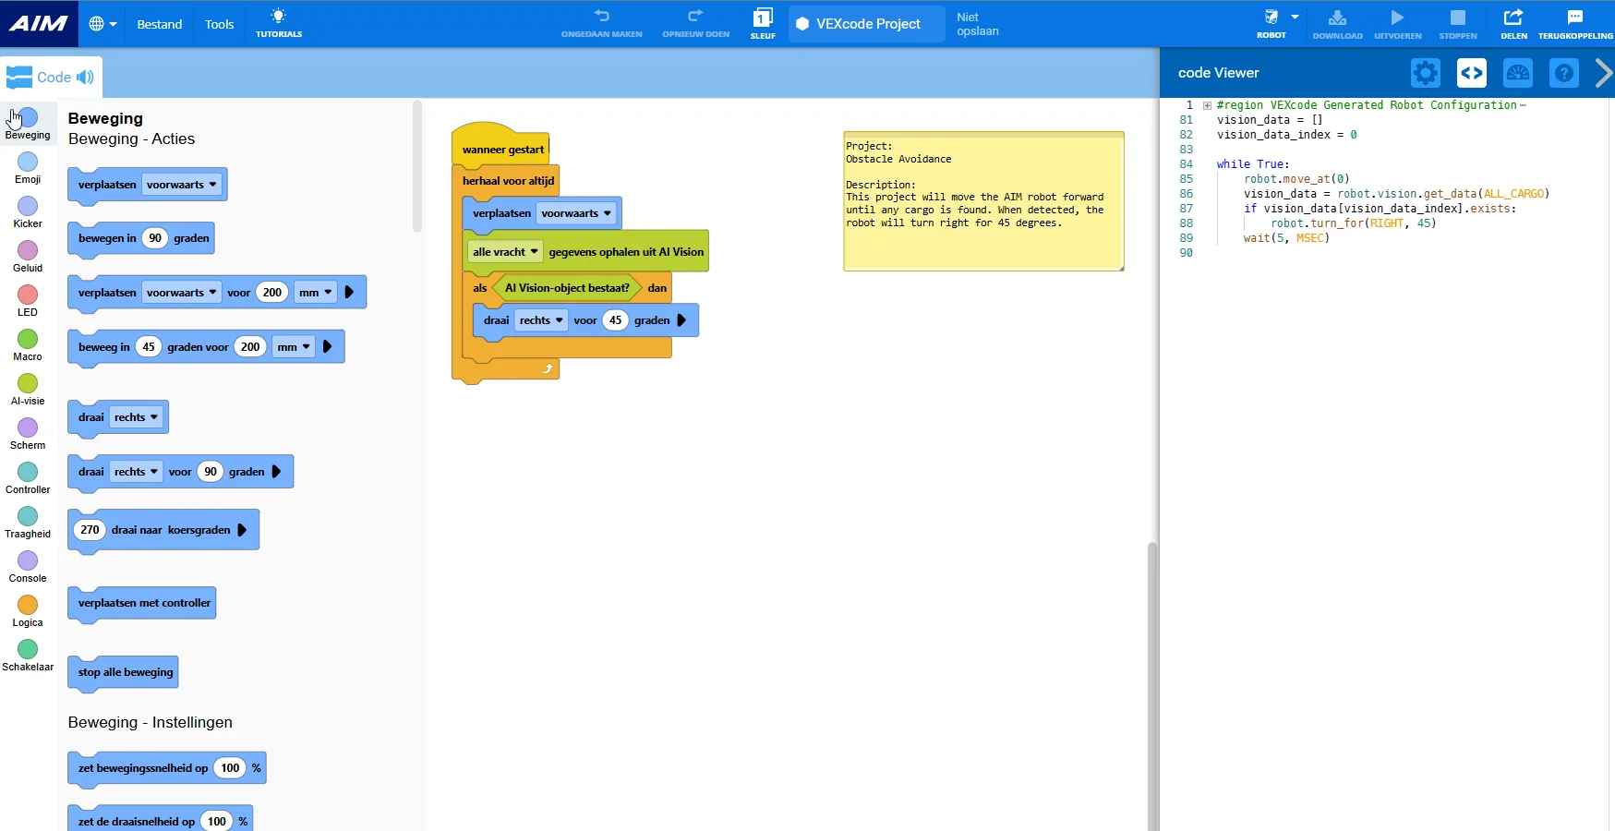The image size is (1615, 831).
Task: Select the AI-visie category
Action: [x=28, y=390]
